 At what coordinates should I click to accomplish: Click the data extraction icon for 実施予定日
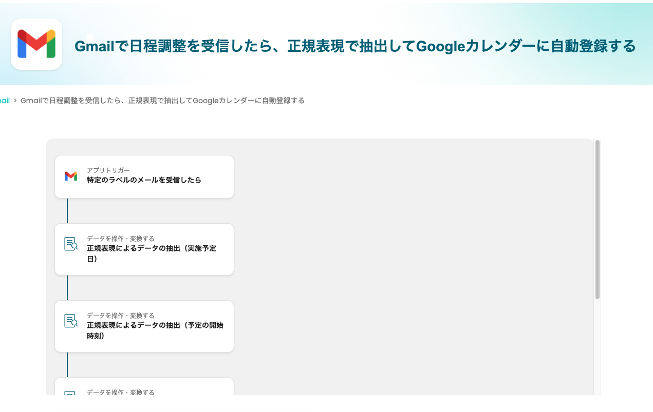tap(71, 244)
